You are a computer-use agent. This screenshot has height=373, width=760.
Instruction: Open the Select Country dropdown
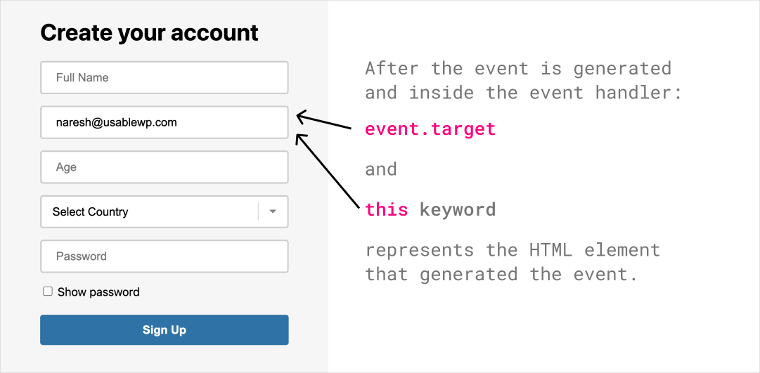[x=165, y=211]
